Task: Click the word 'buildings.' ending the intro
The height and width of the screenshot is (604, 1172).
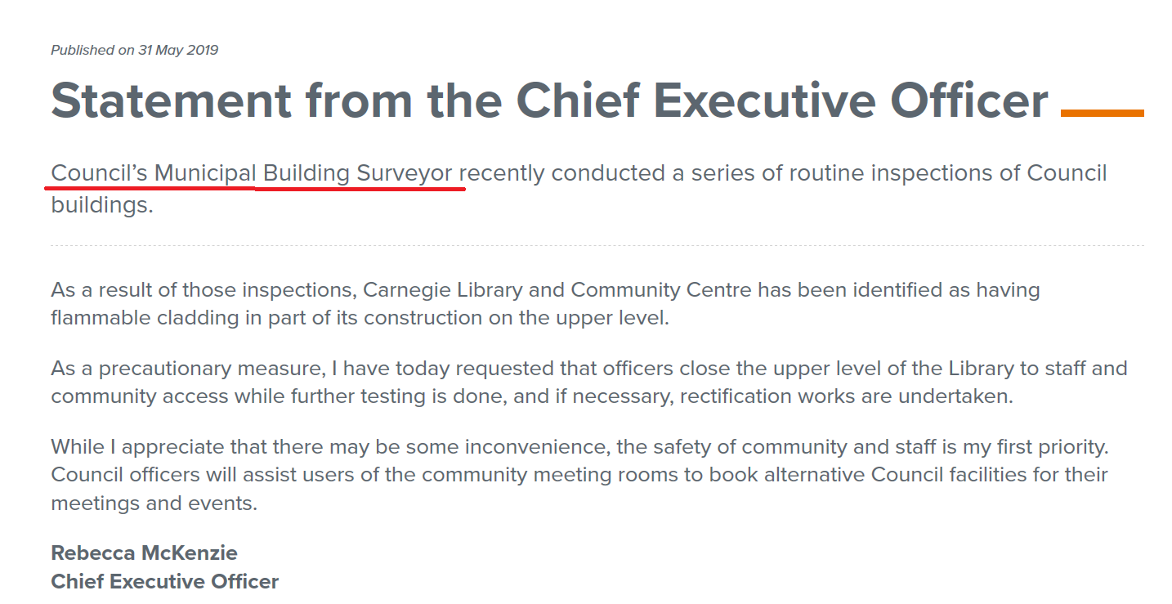Action: pyautogui.click(x=102, y=204)
